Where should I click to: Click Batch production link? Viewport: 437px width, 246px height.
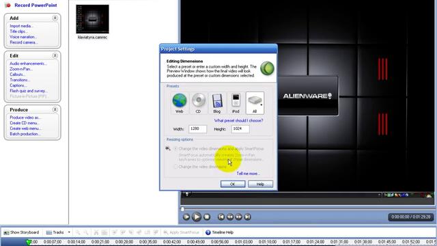tap(25, 134)
